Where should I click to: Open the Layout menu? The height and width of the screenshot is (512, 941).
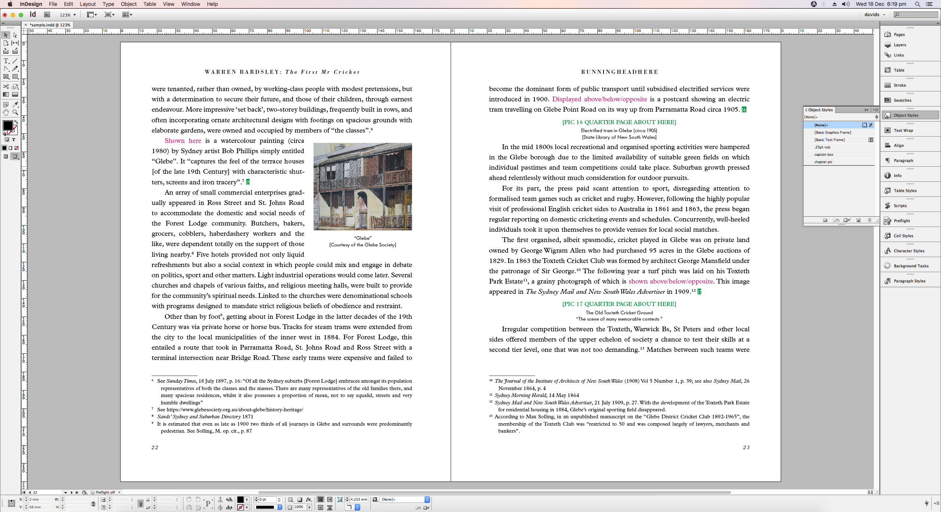pos(87,4)
